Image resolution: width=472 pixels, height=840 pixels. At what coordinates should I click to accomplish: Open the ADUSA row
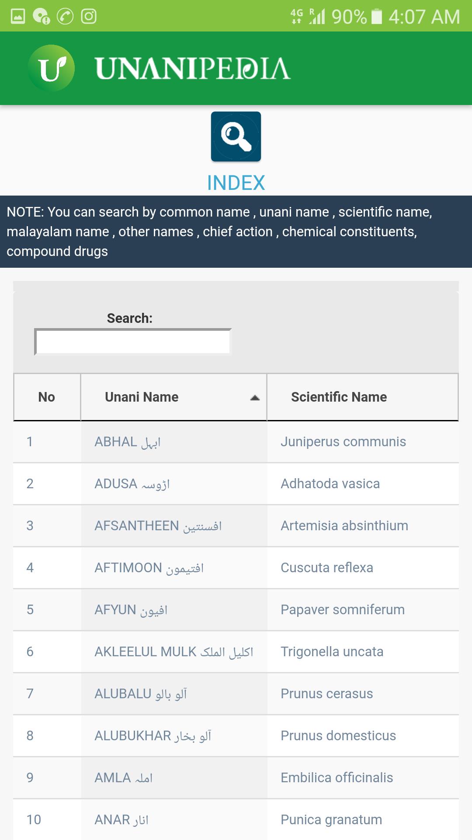(236, 484)
